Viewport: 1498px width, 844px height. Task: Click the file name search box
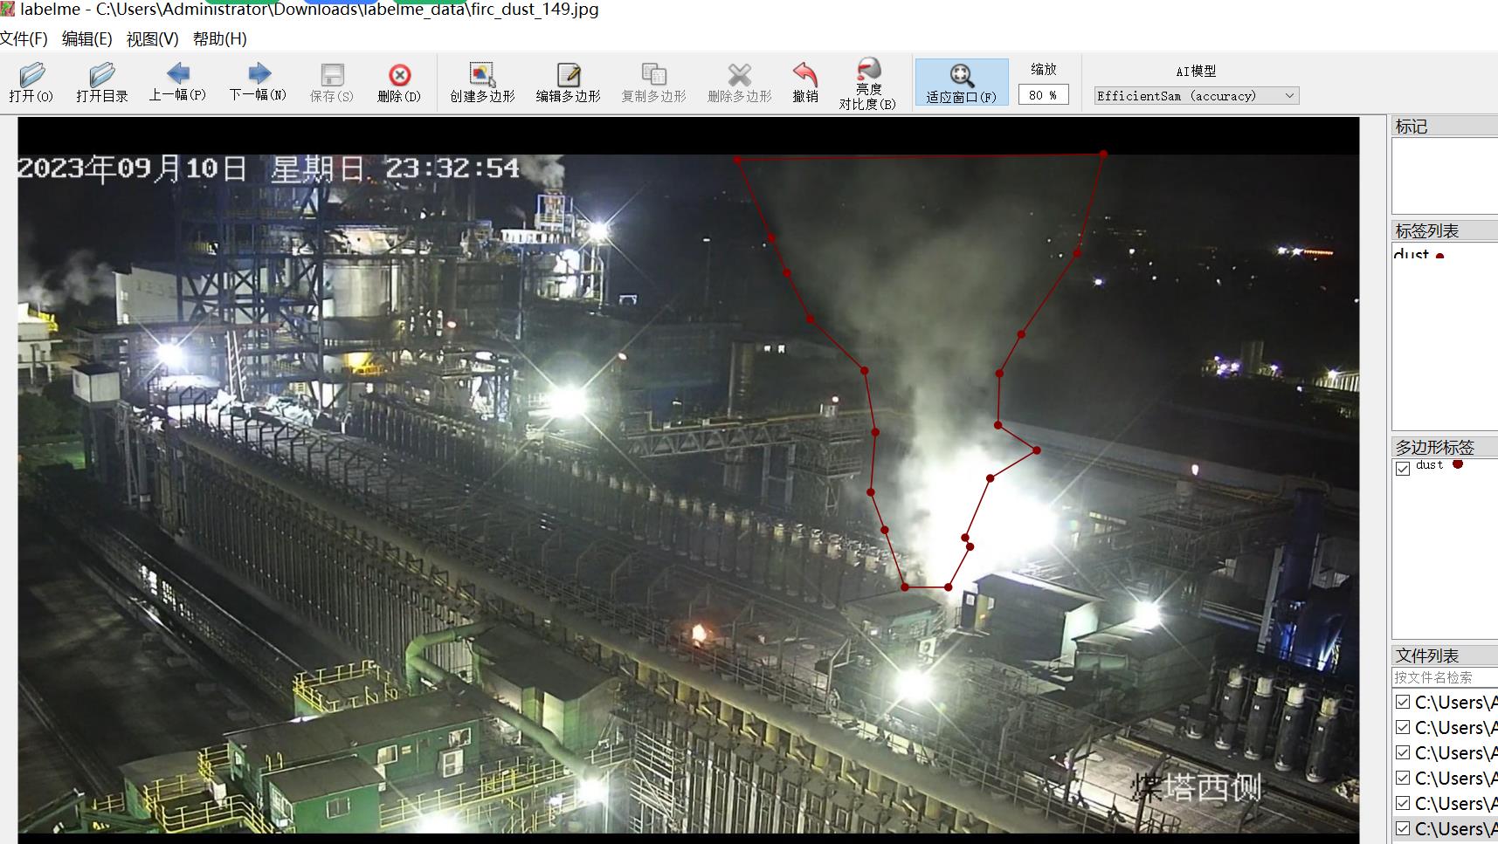click(1444, 677)
